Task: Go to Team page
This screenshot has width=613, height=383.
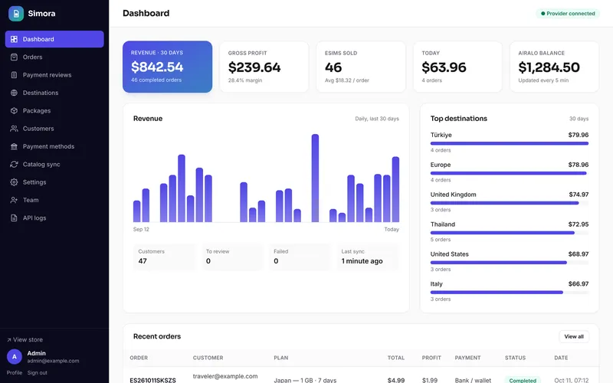Action: 54,200
